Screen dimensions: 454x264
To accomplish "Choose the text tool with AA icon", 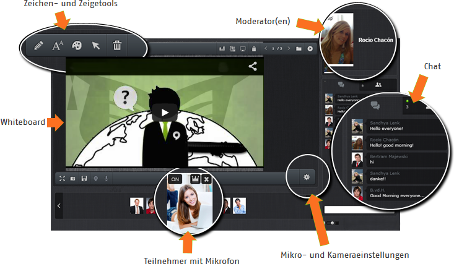I will pyautogui.click(x=58, y=45).
